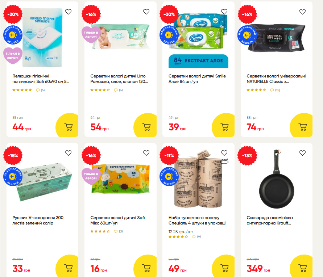Screen dimensions: 323x277
Task: Add Smile Aloe wipes to cart
Action: click(x=224, y=126)
